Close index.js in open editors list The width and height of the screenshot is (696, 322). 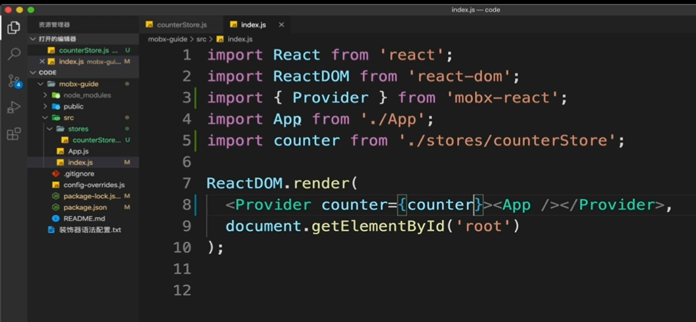click(42, 62)
